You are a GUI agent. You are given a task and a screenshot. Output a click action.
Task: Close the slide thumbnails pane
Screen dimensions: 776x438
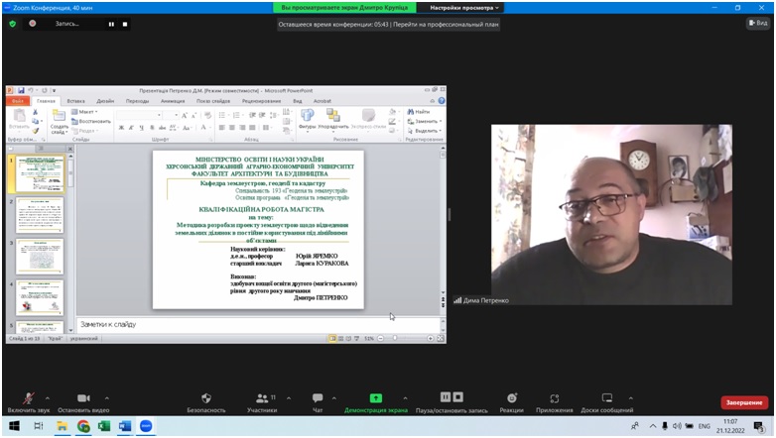(70, 149)
